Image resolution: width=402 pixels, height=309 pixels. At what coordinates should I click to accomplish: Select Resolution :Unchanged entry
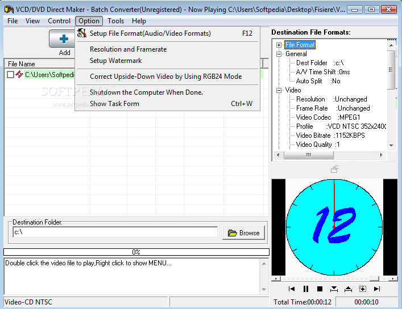[331, 99]
